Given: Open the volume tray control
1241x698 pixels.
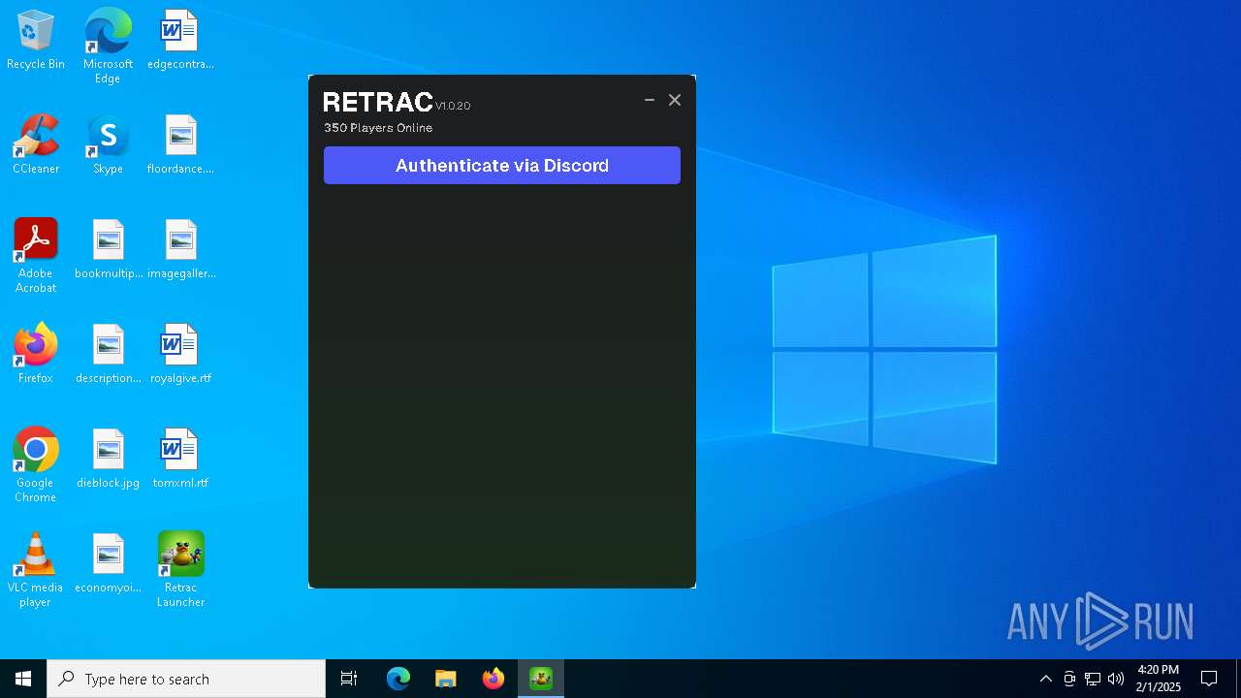Looking at the screenshot, I should (1116, 679).
